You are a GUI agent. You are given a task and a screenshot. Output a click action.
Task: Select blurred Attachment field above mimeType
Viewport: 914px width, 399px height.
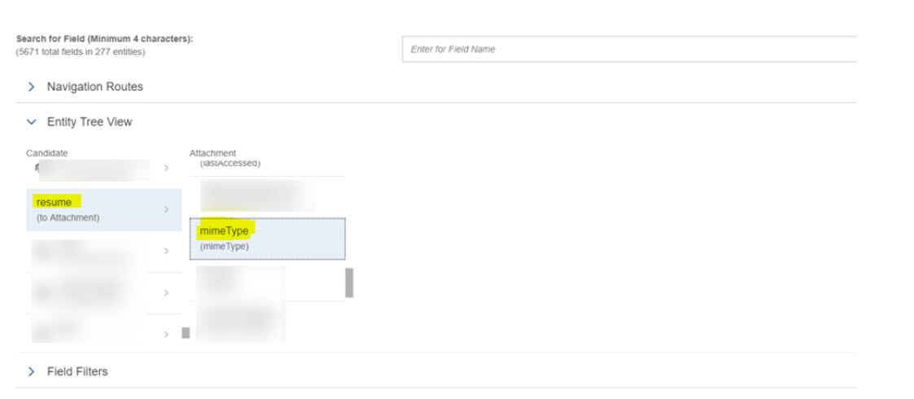[259, 196]
